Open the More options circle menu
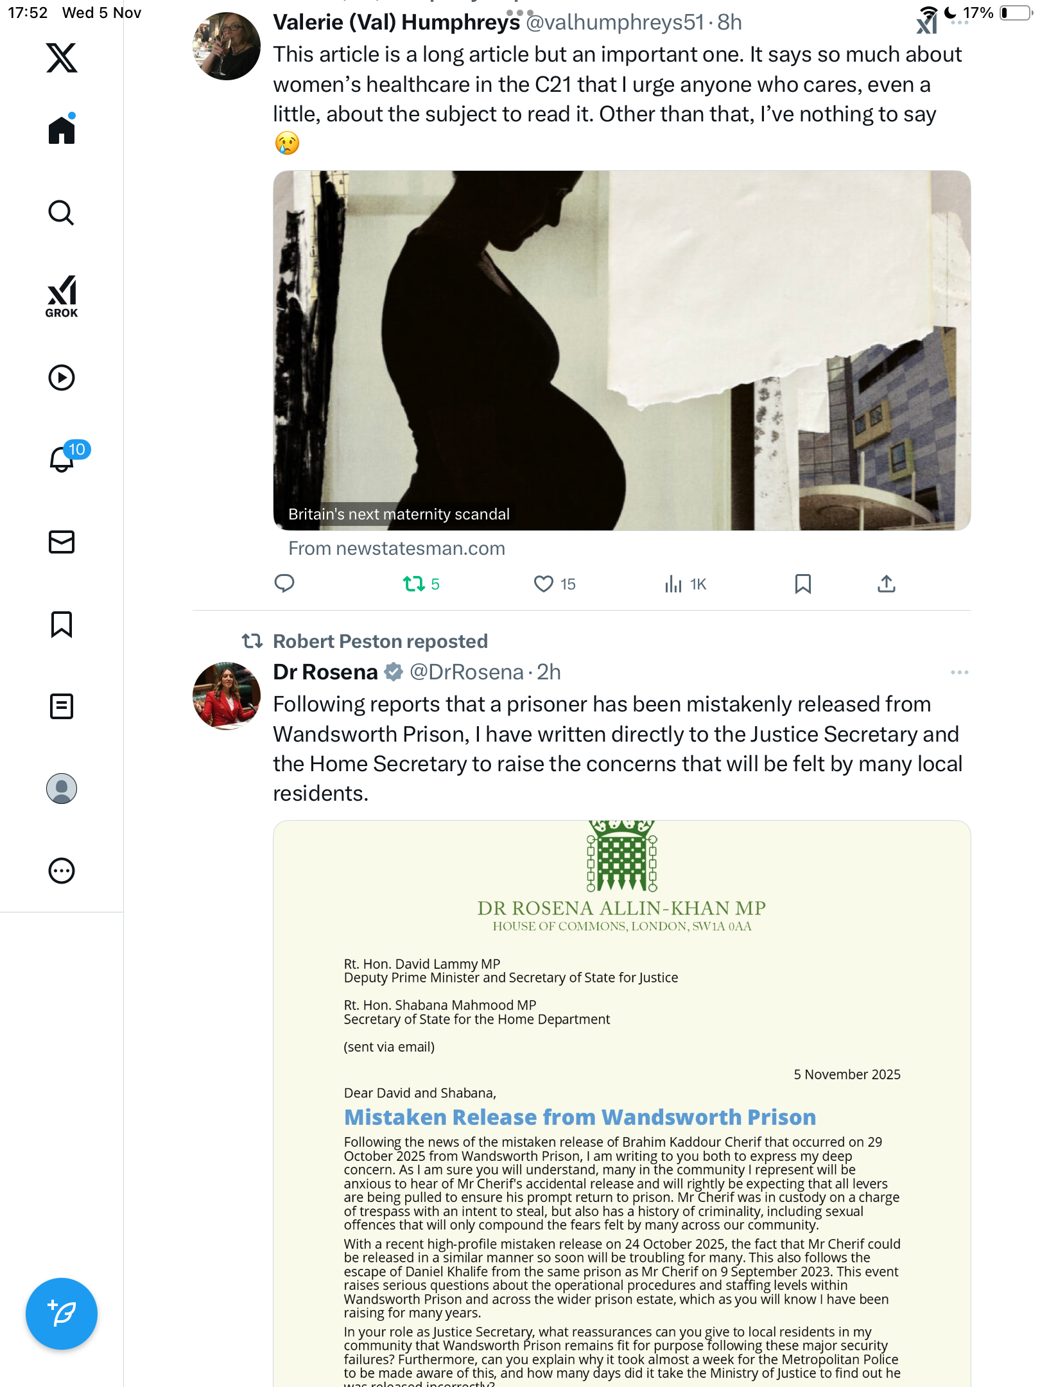Image resolution: width=1040 pixels, height=1387 pixels. [62, 871]
